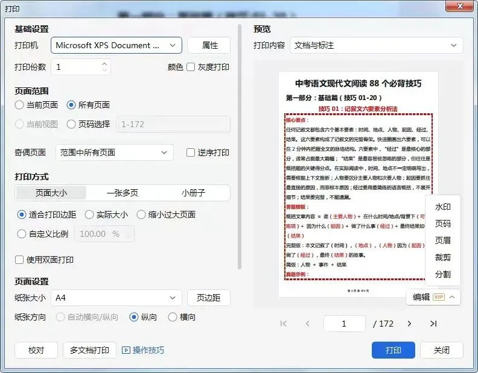This screenshot has width=478, height=373.
Task: Switch to 页面大小 print mode tab
Action: 51,193
